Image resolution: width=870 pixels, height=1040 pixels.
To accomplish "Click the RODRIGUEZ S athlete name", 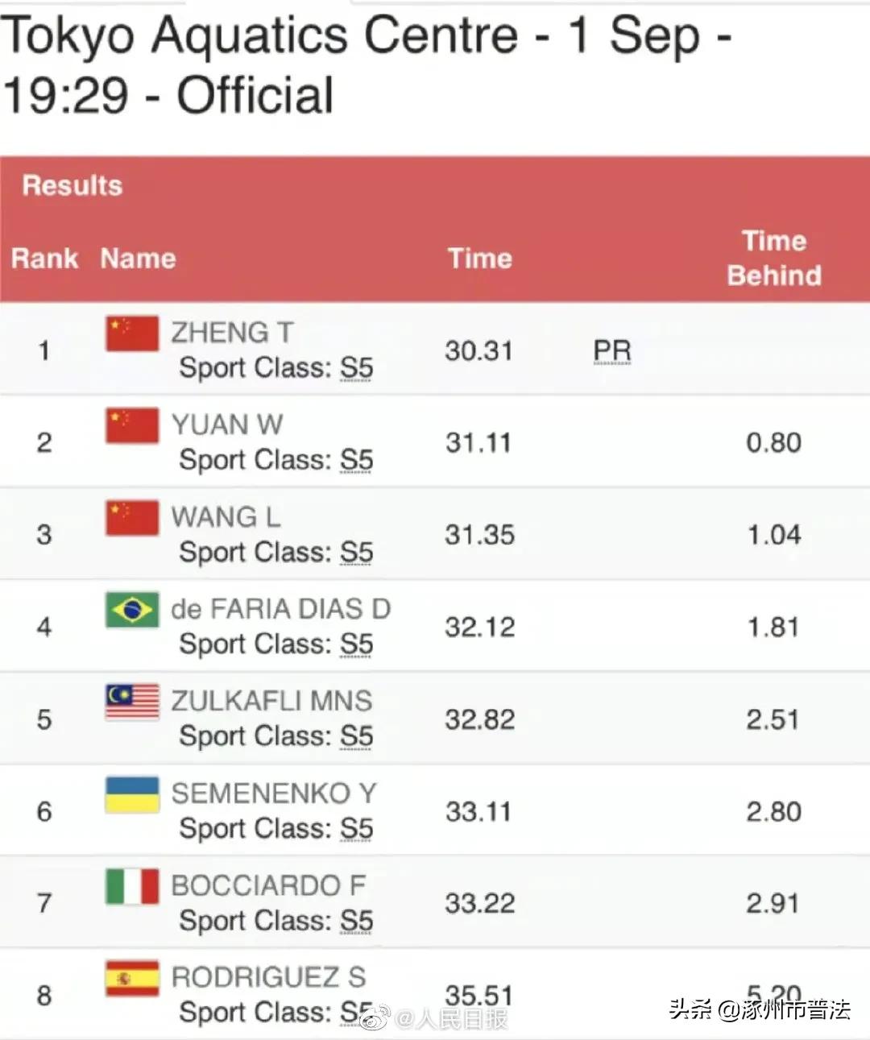I will coord(268,977).
